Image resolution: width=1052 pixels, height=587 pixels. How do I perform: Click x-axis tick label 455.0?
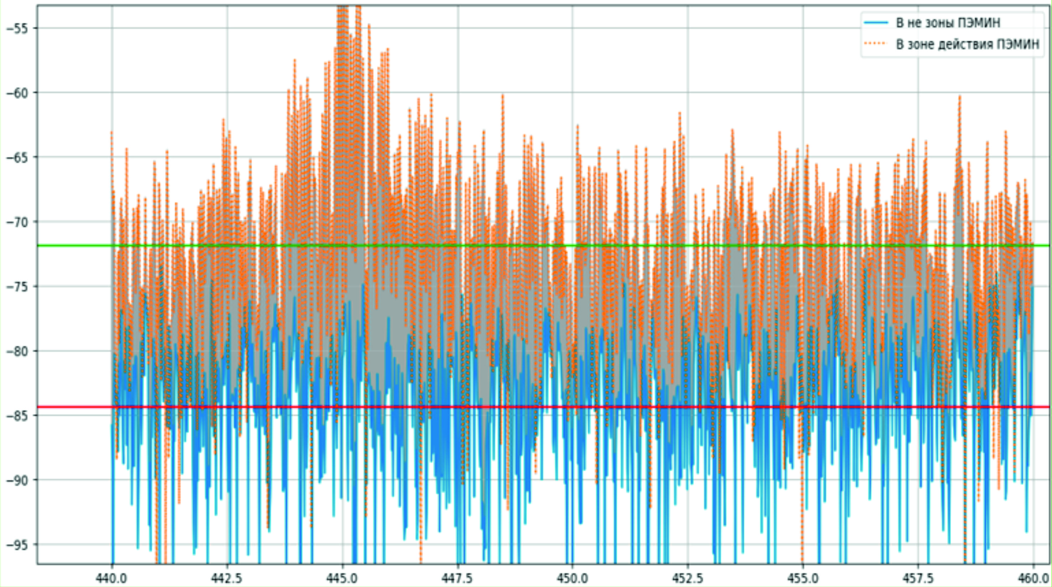803,578
